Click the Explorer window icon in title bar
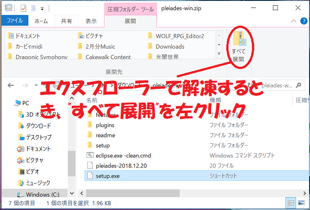The image size is (310, 210). (8, 8)
